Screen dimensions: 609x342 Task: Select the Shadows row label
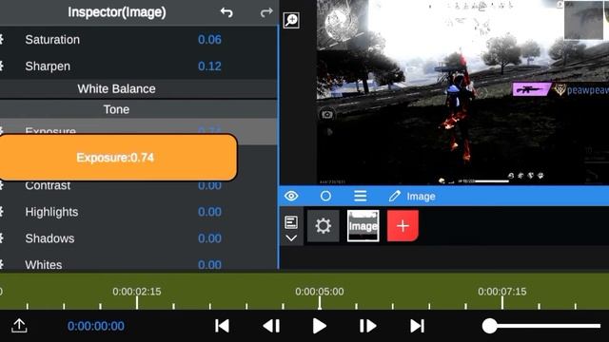pyautogui.click(x=49, y=238)
